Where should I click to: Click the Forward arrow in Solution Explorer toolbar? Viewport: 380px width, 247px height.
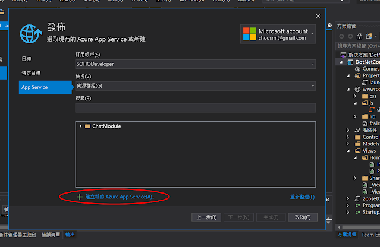pyautogui.click(x=350, y=36)
